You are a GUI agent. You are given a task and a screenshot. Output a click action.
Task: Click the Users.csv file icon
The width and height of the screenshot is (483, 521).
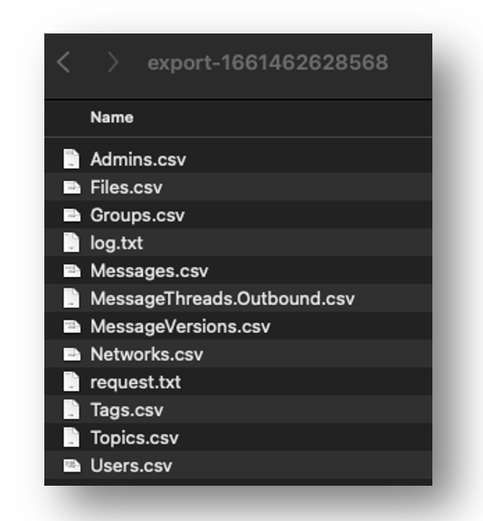(71, 466)
